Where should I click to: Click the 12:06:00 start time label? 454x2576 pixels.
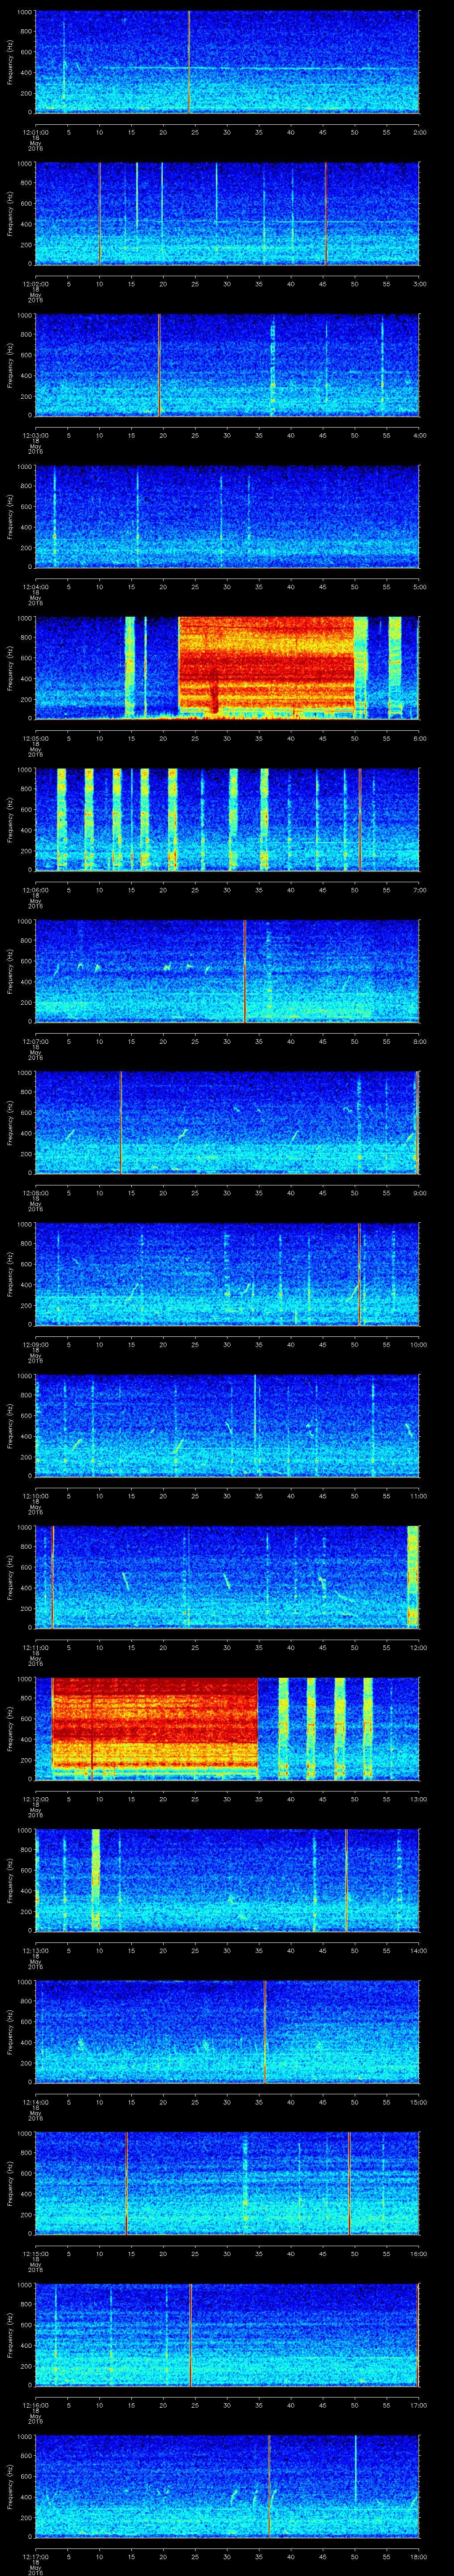tap(35, 890)
